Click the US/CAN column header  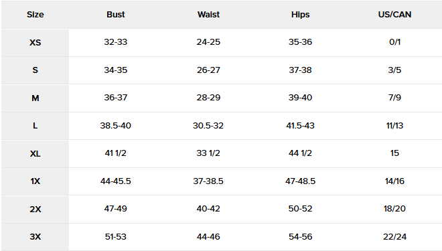pyautogui.click(x=394, y=15)
